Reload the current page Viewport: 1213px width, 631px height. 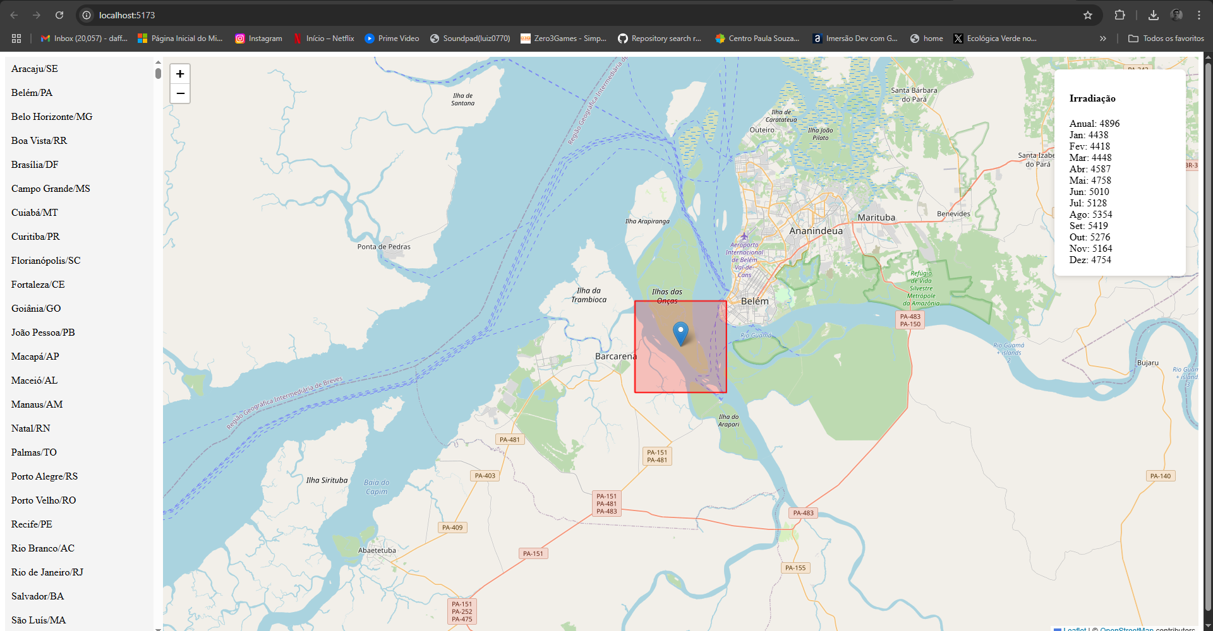pos(59,15)
